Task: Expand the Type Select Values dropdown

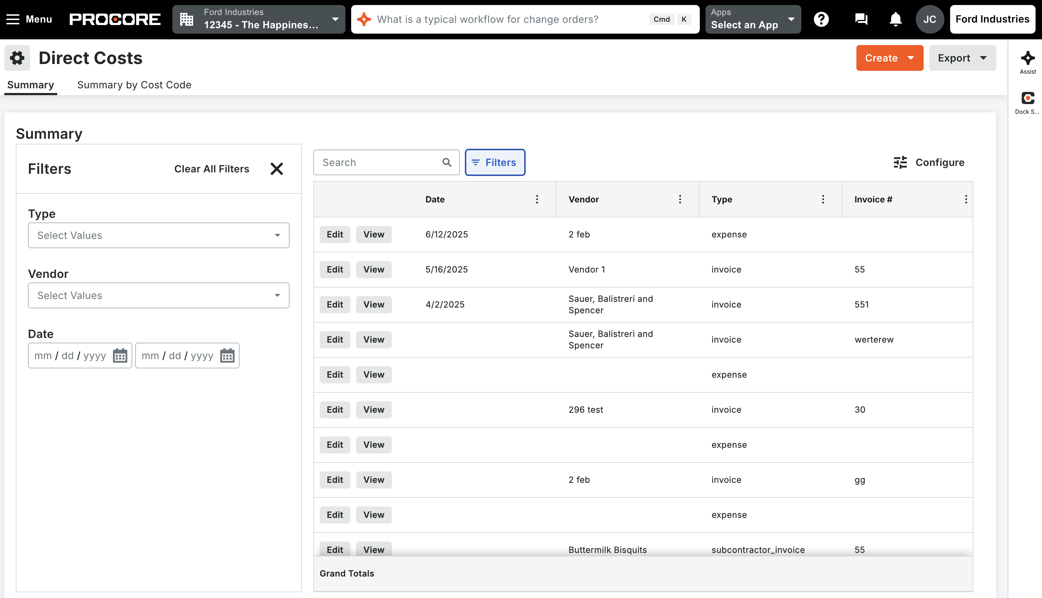Action: [158, 235]
